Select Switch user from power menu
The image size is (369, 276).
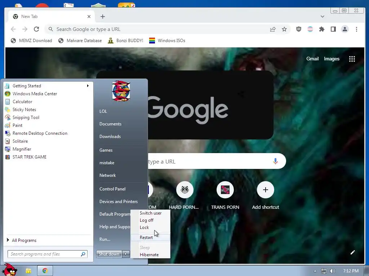pyautogui.click(x=151, y=213)
